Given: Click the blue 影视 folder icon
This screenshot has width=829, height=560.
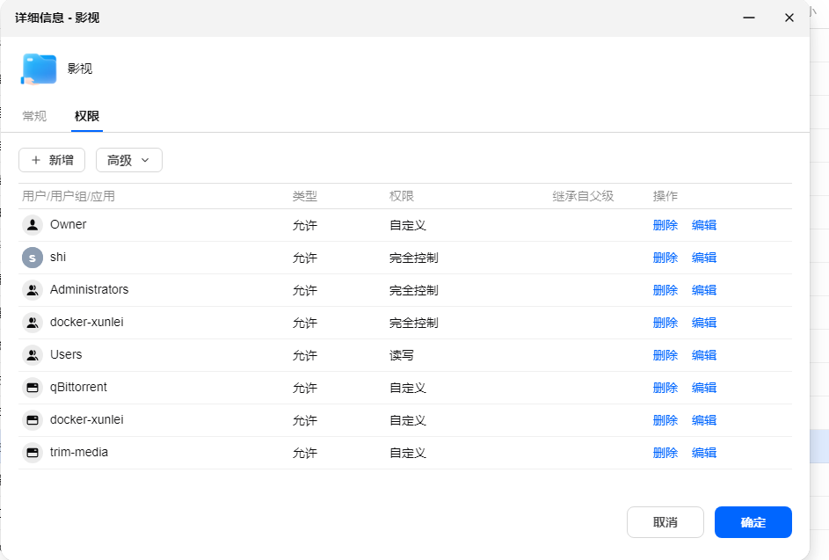Looking at the screenshot, I should (x=39, y=69).
